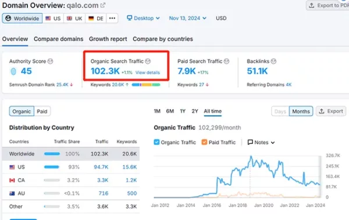Set the chart range to All time

click(x=213, y=111)
